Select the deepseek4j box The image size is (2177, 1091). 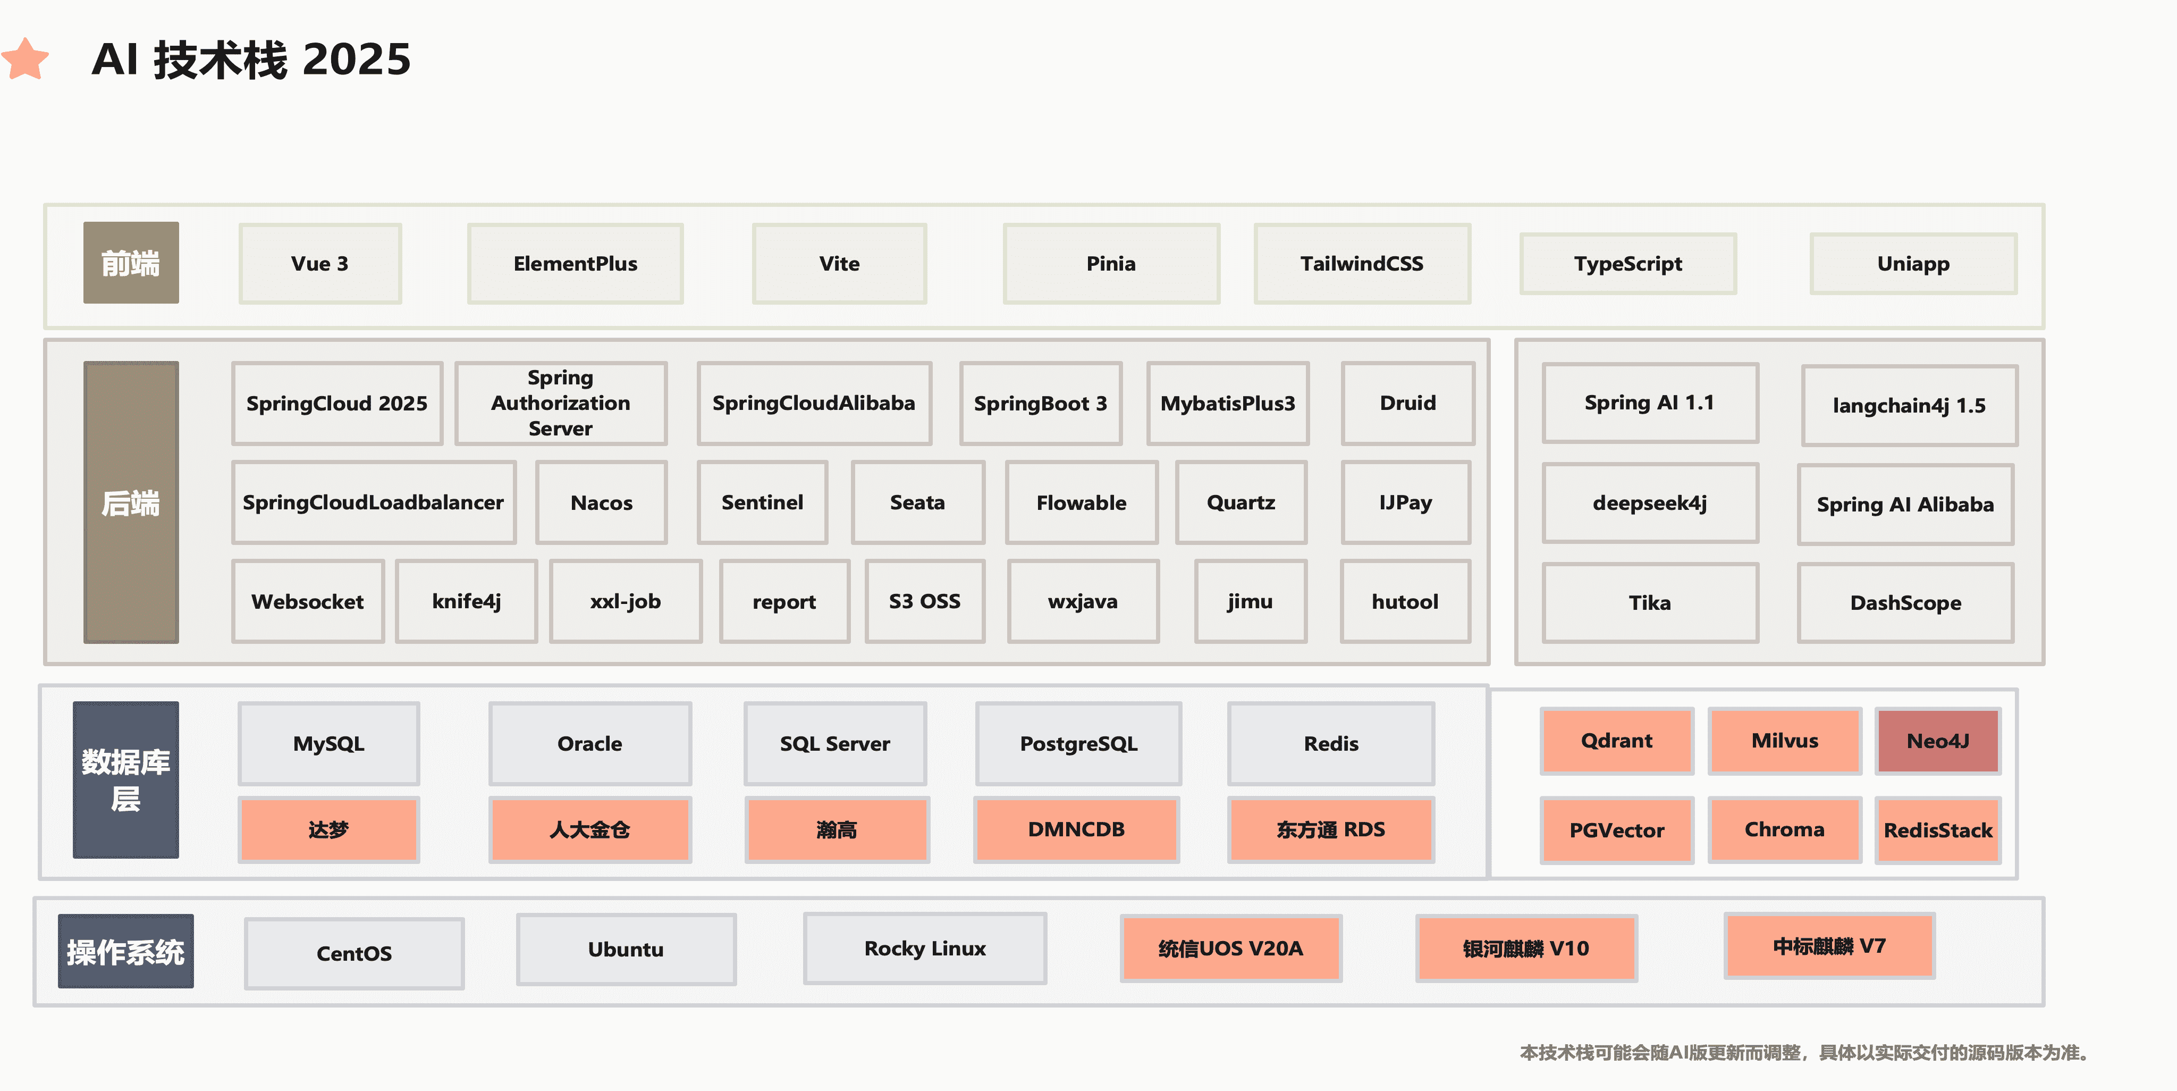pyautogui.click(x=1649, y=503)
